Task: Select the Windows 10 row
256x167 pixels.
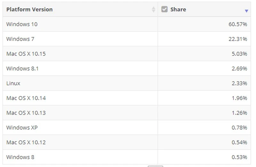Action: 127,24
